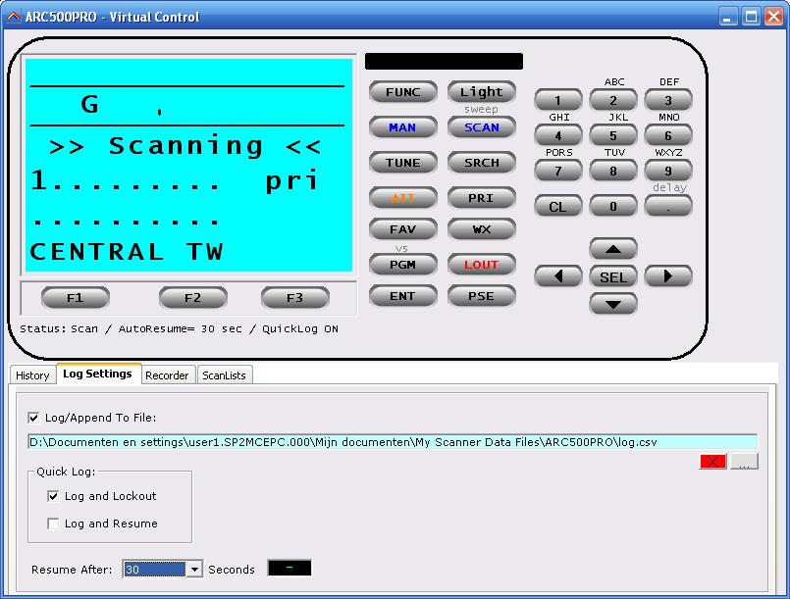790x599 pixels.
Task: Click the ARC500PRO title bar icon
Action: pos(14,17)
